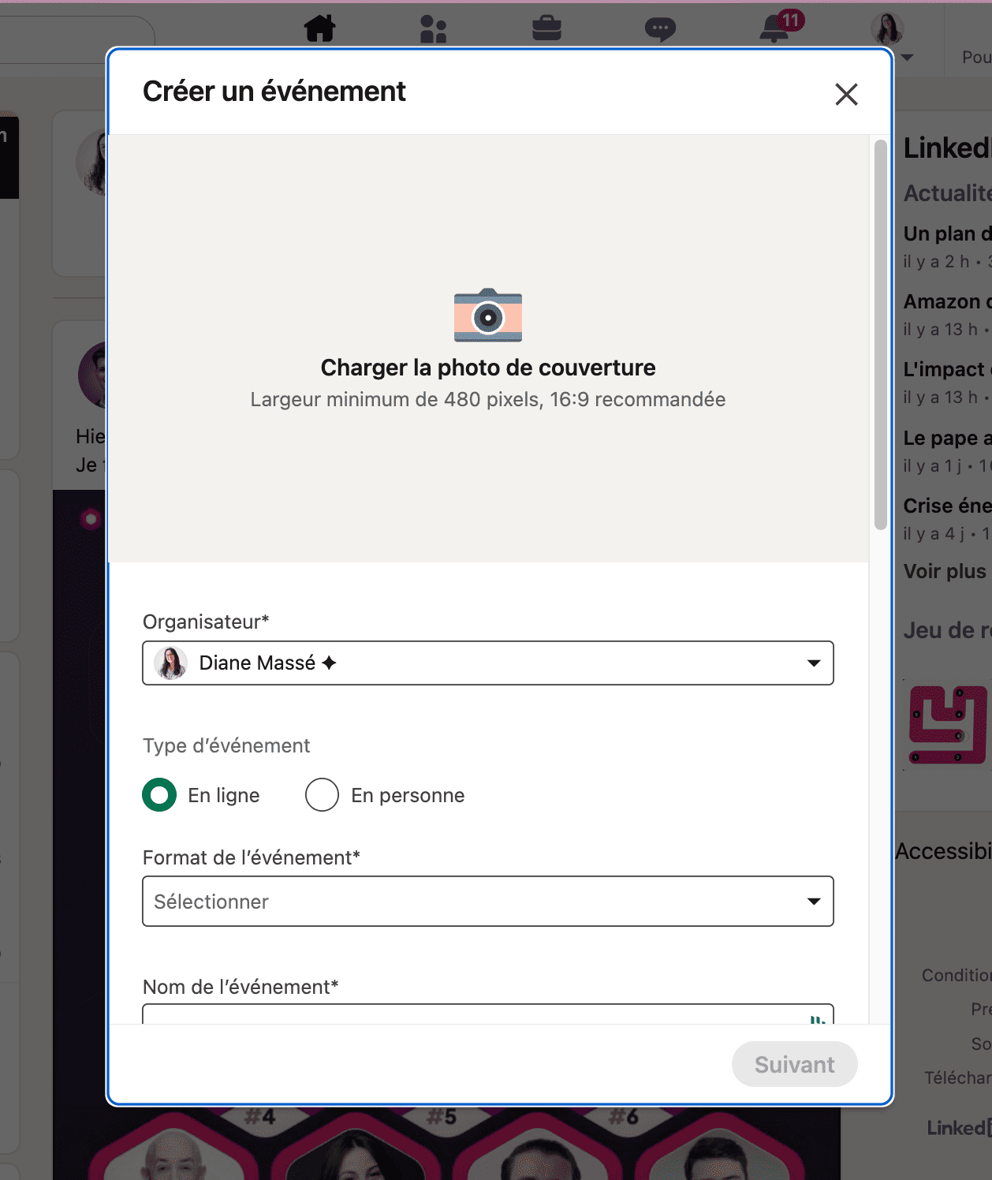Click the Nom de l'événement input field
992x1180 pixels.
488,1015
